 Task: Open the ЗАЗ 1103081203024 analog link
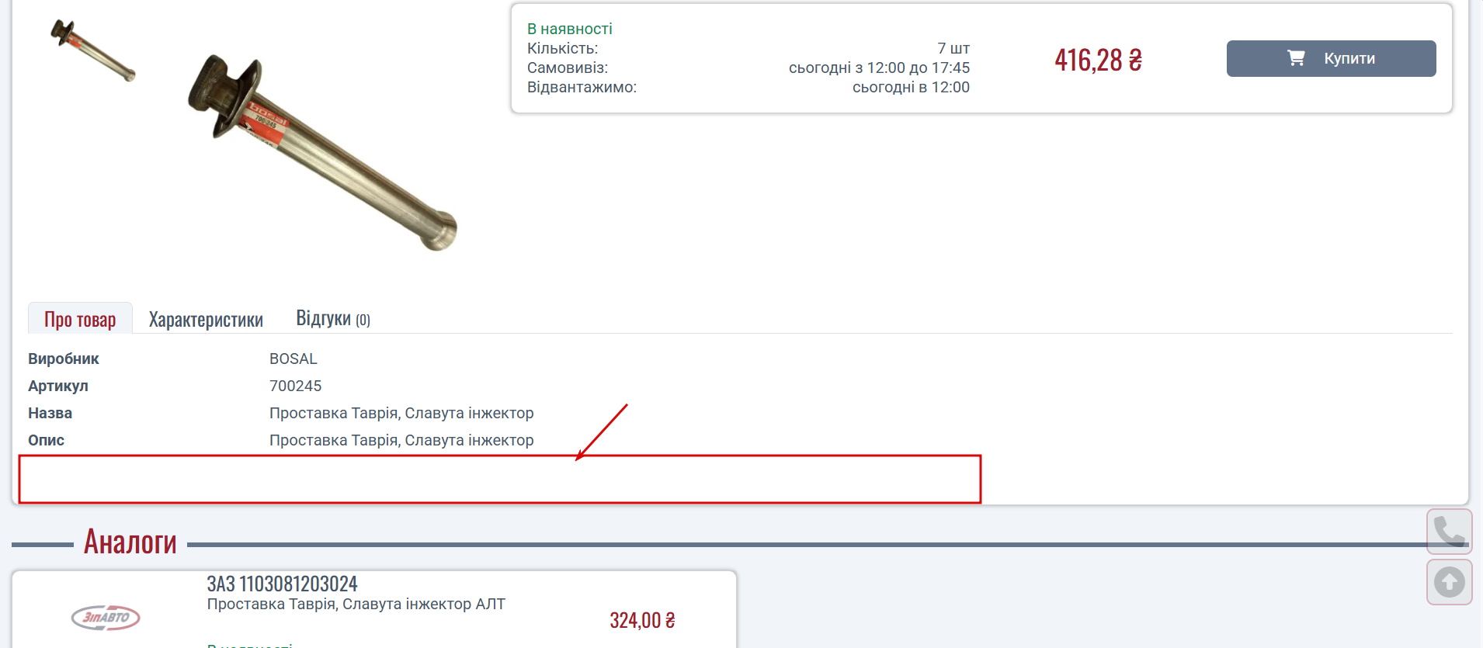[282, 584]
